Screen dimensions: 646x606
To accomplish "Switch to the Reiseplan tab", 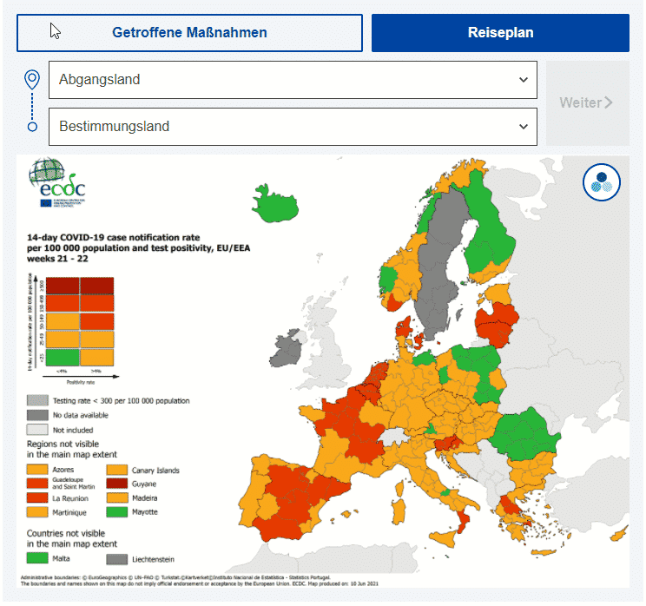I will click(500, 33).
